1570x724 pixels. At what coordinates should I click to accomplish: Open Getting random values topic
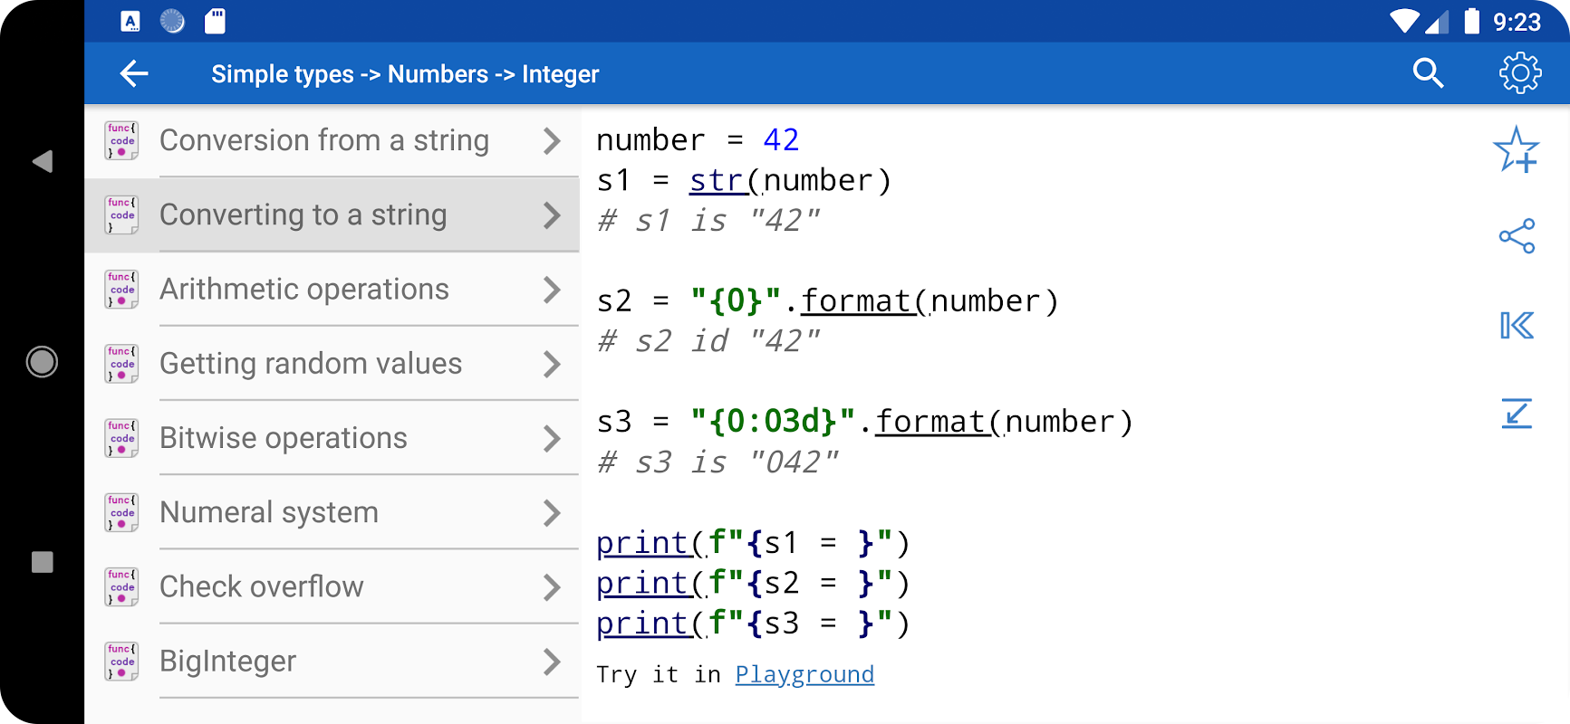coord(311,364)
